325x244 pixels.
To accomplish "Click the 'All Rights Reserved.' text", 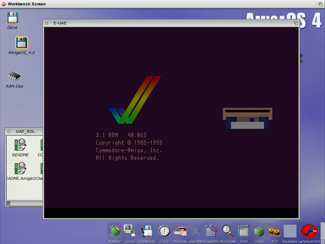I will (127, 158).
